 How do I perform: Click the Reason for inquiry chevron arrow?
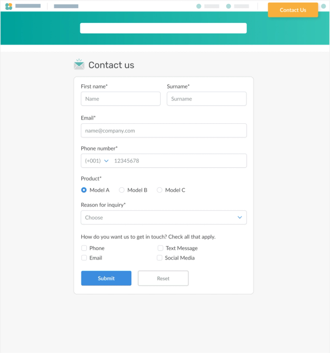240,217
